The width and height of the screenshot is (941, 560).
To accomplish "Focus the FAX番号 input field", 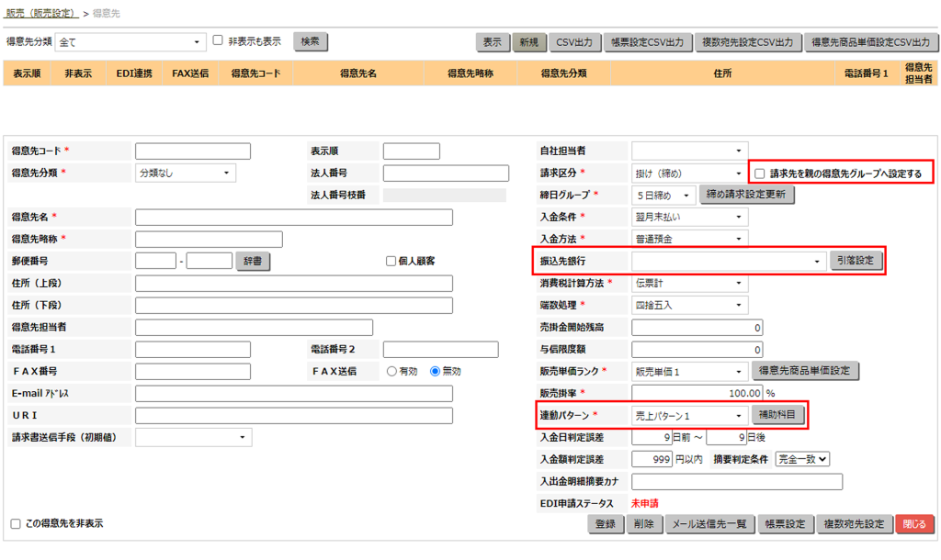I will point(193,372).
